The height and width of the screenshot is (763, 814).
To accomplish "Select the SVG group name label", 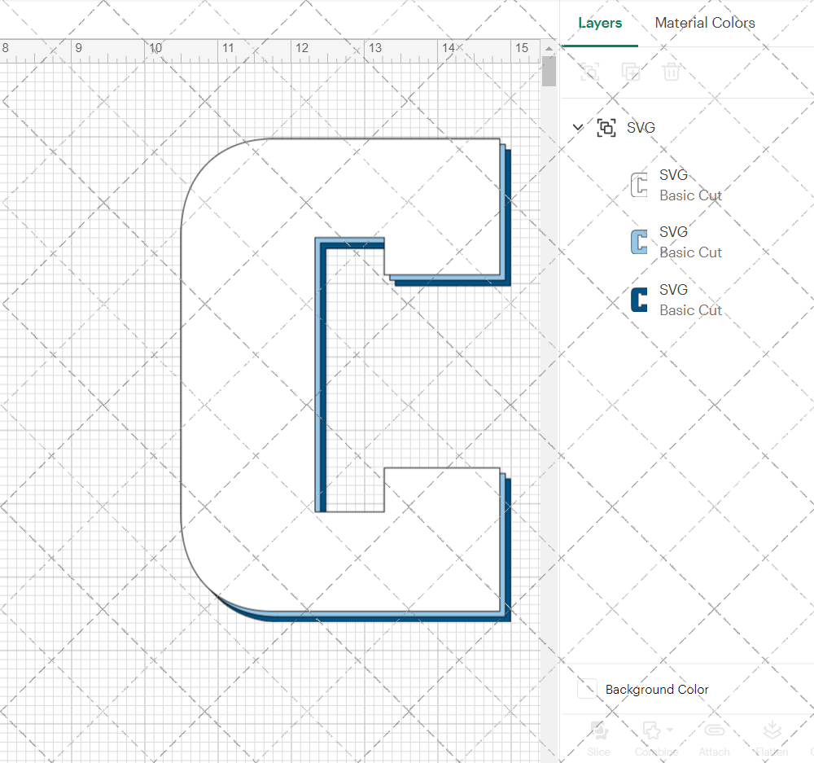I will (641, 128).
